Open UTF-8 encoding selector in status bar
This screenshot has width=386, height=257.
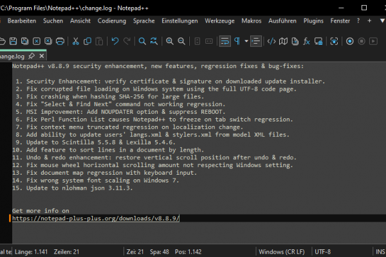click(x=322, y=252)
